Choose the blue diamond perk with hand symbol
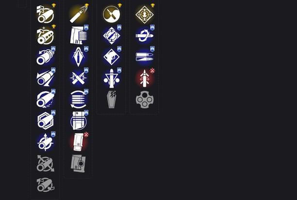This screenshot has height=200, width=297. click(112, 57)
